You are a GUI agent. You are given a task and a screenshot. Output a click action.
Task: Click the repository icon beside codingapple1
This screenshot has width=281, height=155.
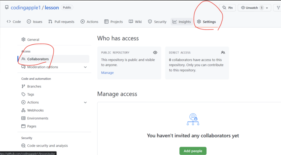pyautogui.click(x=7, y=7)
